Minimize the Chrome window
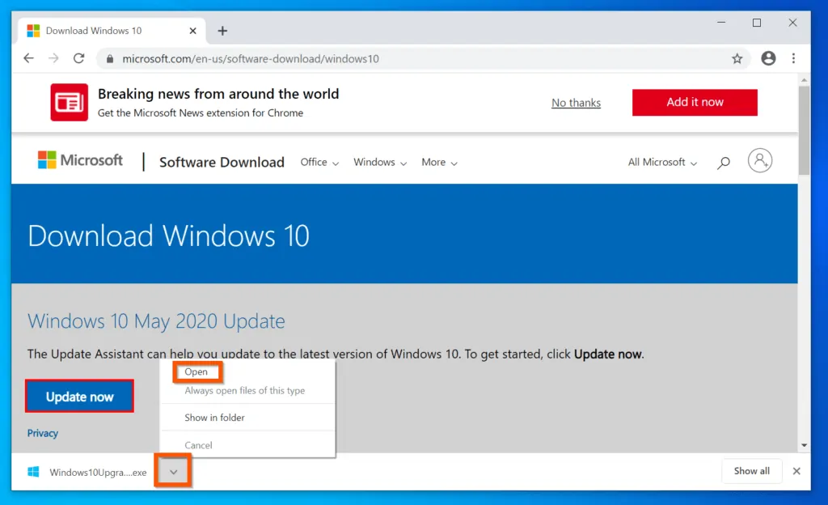Screen dimensions: 828x505 click(x=721, y=23)
